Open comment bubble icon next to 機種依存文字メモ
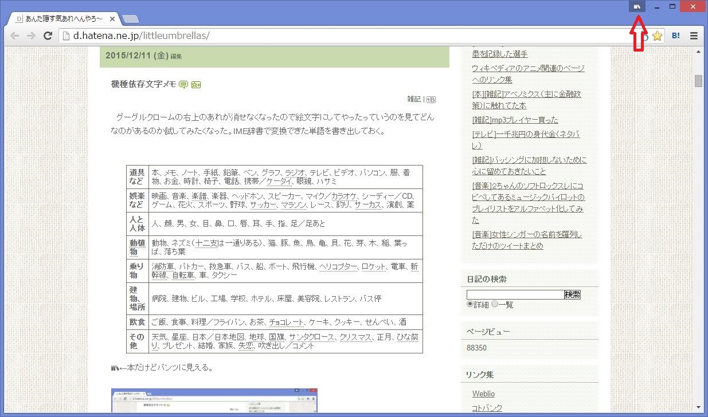The height and width of the screenshot is (417, 708). [x=183, y=85]
